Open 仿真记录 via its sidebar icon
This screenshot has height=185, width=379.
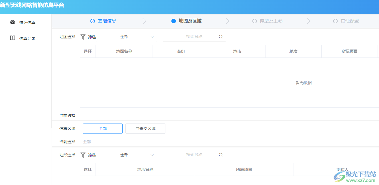(13, 38)
